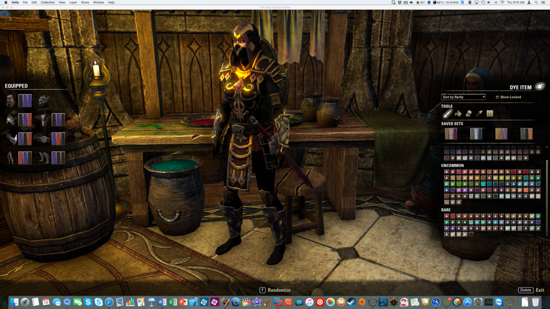
Task: Click the dye list scroll-up arrow
Action: (x=547, y=147)
